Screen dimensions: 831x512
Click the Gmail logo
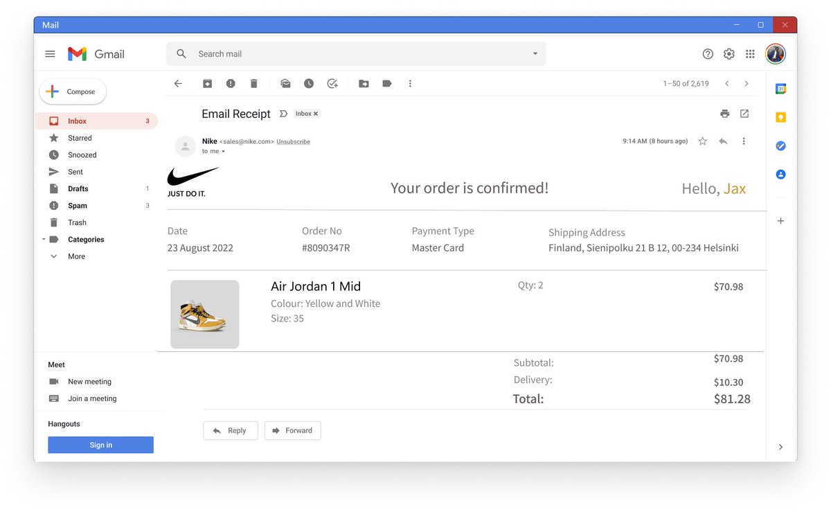(96, 54)
